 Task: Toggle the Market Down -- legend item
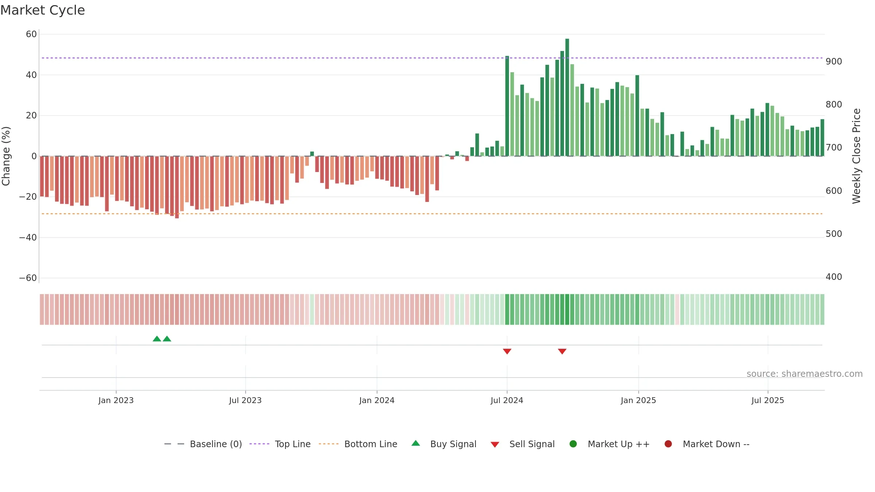[x=707, y=444]
